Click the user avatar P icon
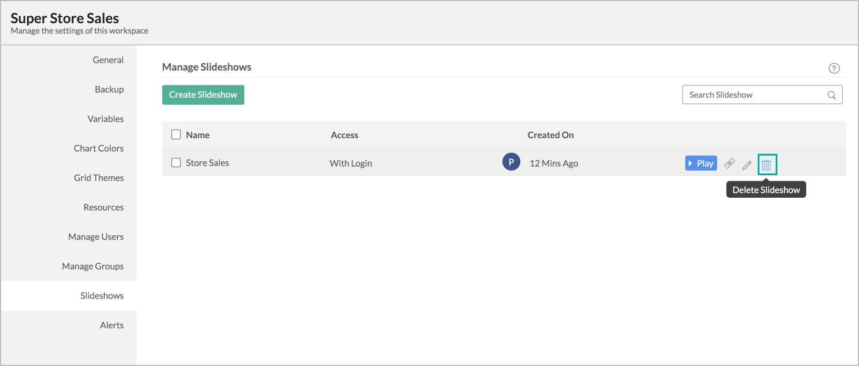 click(511, 162)
